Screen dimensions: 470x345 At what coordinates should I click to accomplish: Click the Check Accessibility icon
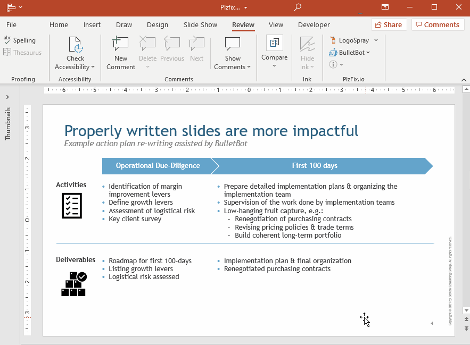coord(75,46)
